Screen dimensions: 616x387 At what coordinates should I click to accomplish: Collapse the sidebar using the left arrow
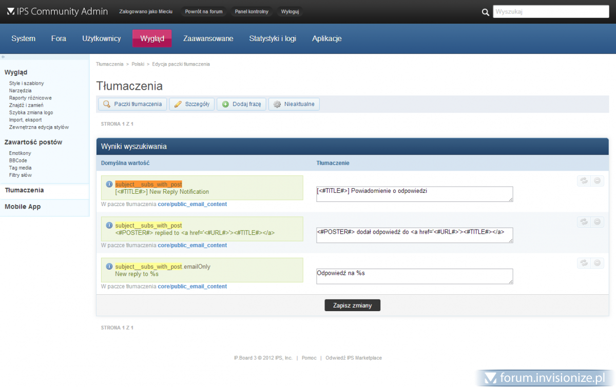(x=3, y=57)
